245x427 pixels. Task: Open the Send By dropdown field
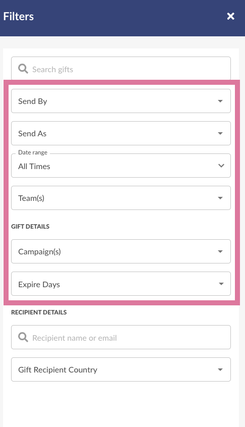point(121,101)
